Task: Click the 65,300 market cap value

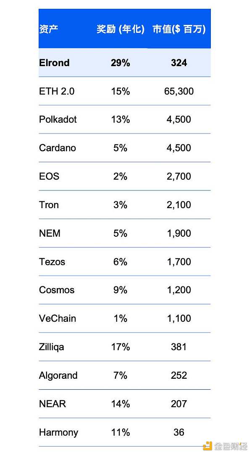Action: pyautogui.click(x=179, y=91)
